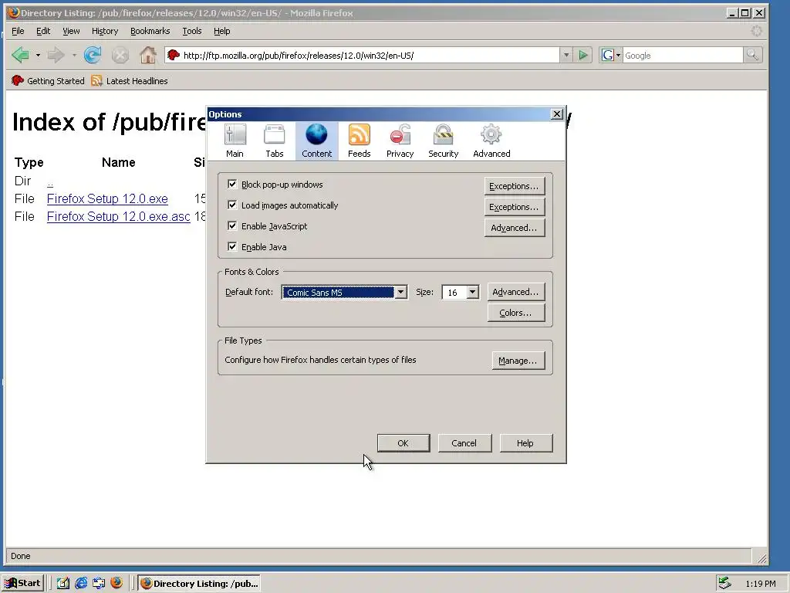Click Advanced button for JavaScript

(x=514, y=228)
